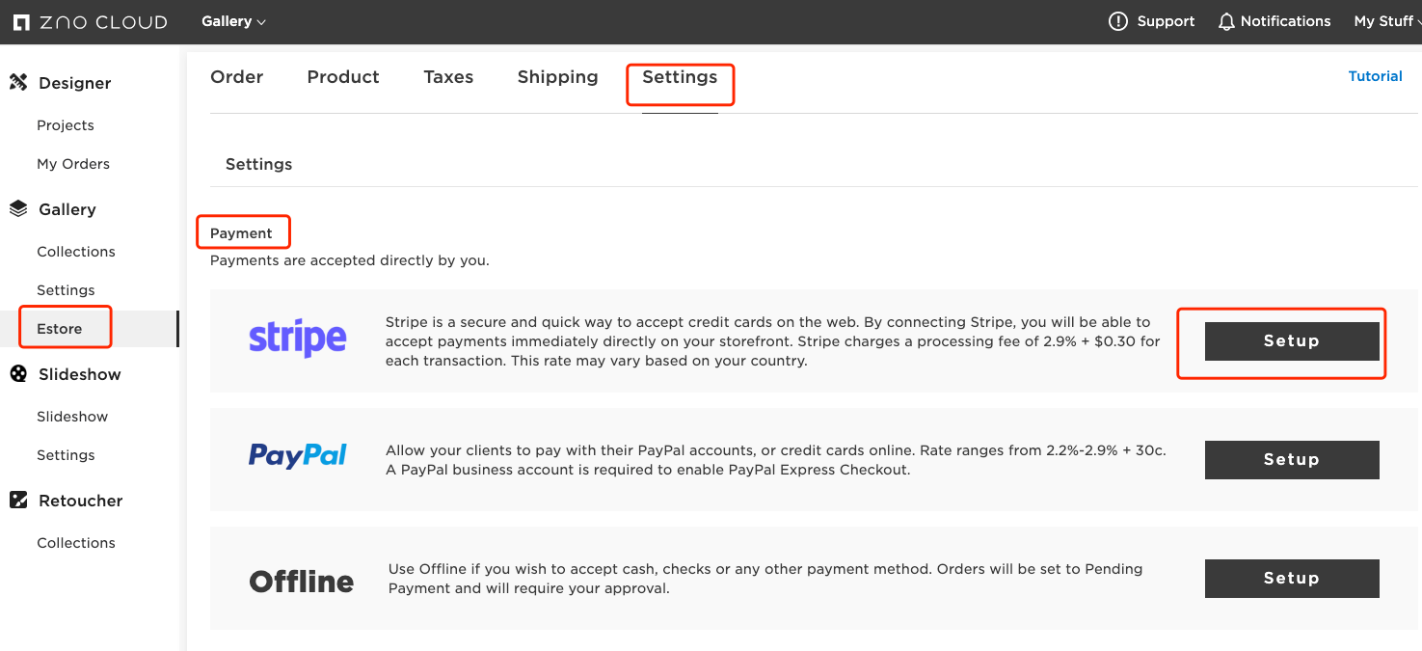Expand the Gallery dropdown in top bar
1422x651 pixels.
(x=233, y=21)
